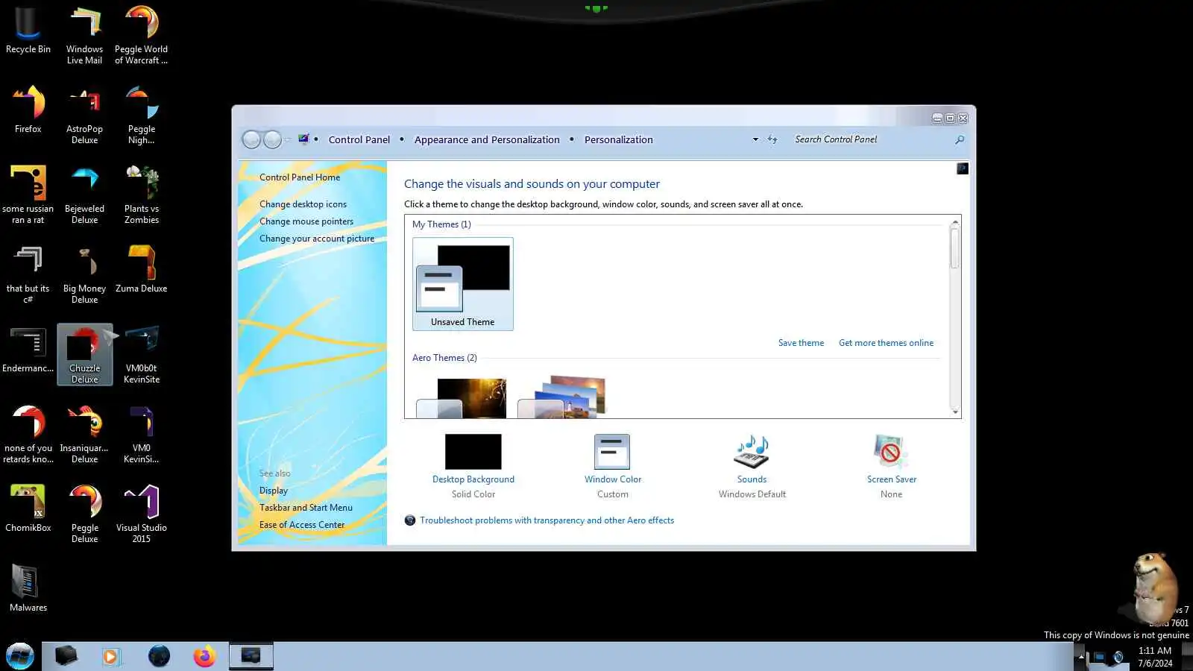Select the second Aero theme thumbnail
This screenshot has height=671, width=1193.
[563, 397]
